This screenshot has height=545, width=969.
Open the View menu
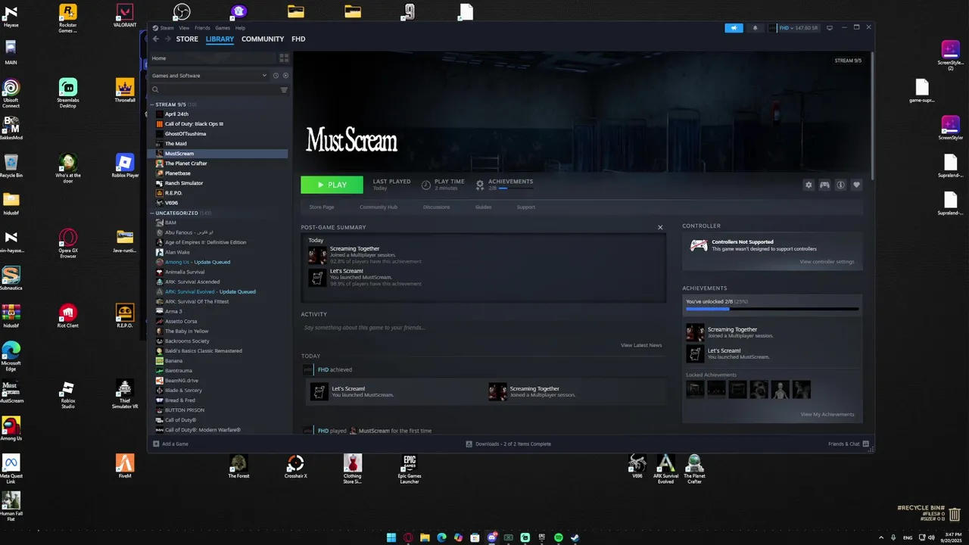pyautogui.click(x=184, y=28)
